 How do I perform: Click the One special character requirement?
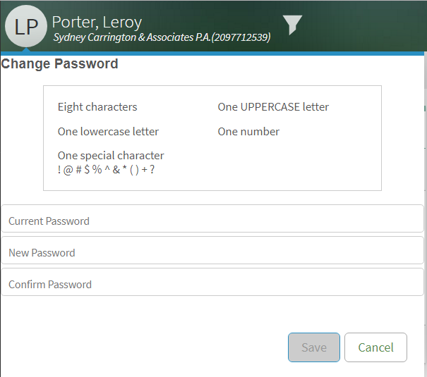pyautogui.click(x=111, y=155)
